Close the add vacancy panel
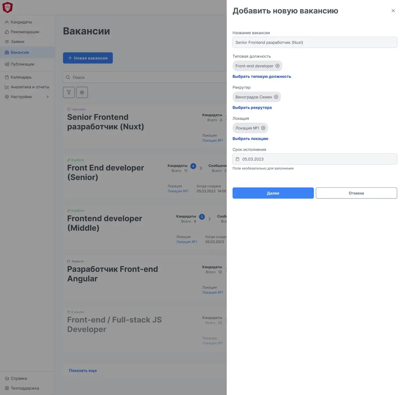This screenshot has height=395, width=403. point(393,11)
